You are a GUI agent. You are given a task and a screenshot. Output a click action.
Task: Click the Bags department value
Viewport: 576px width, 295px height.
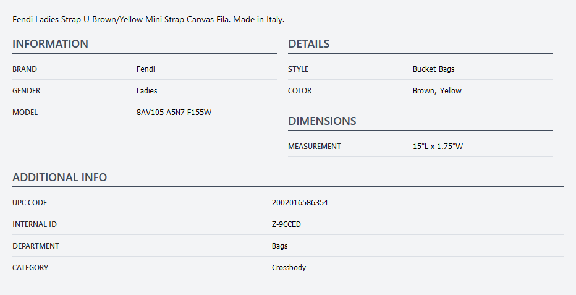279,246
